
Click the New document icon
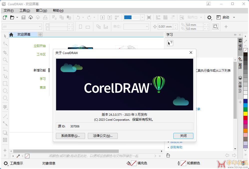pyautogui.click(x=5, y=17)
